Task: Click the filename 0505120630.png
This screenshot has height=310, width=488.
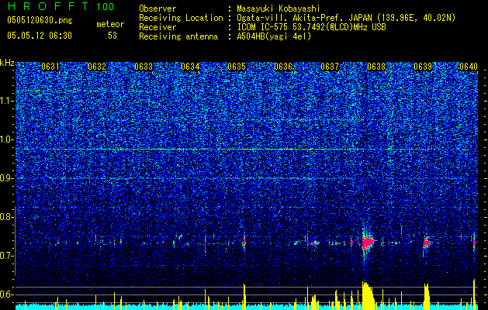Action: click(40, 21)
